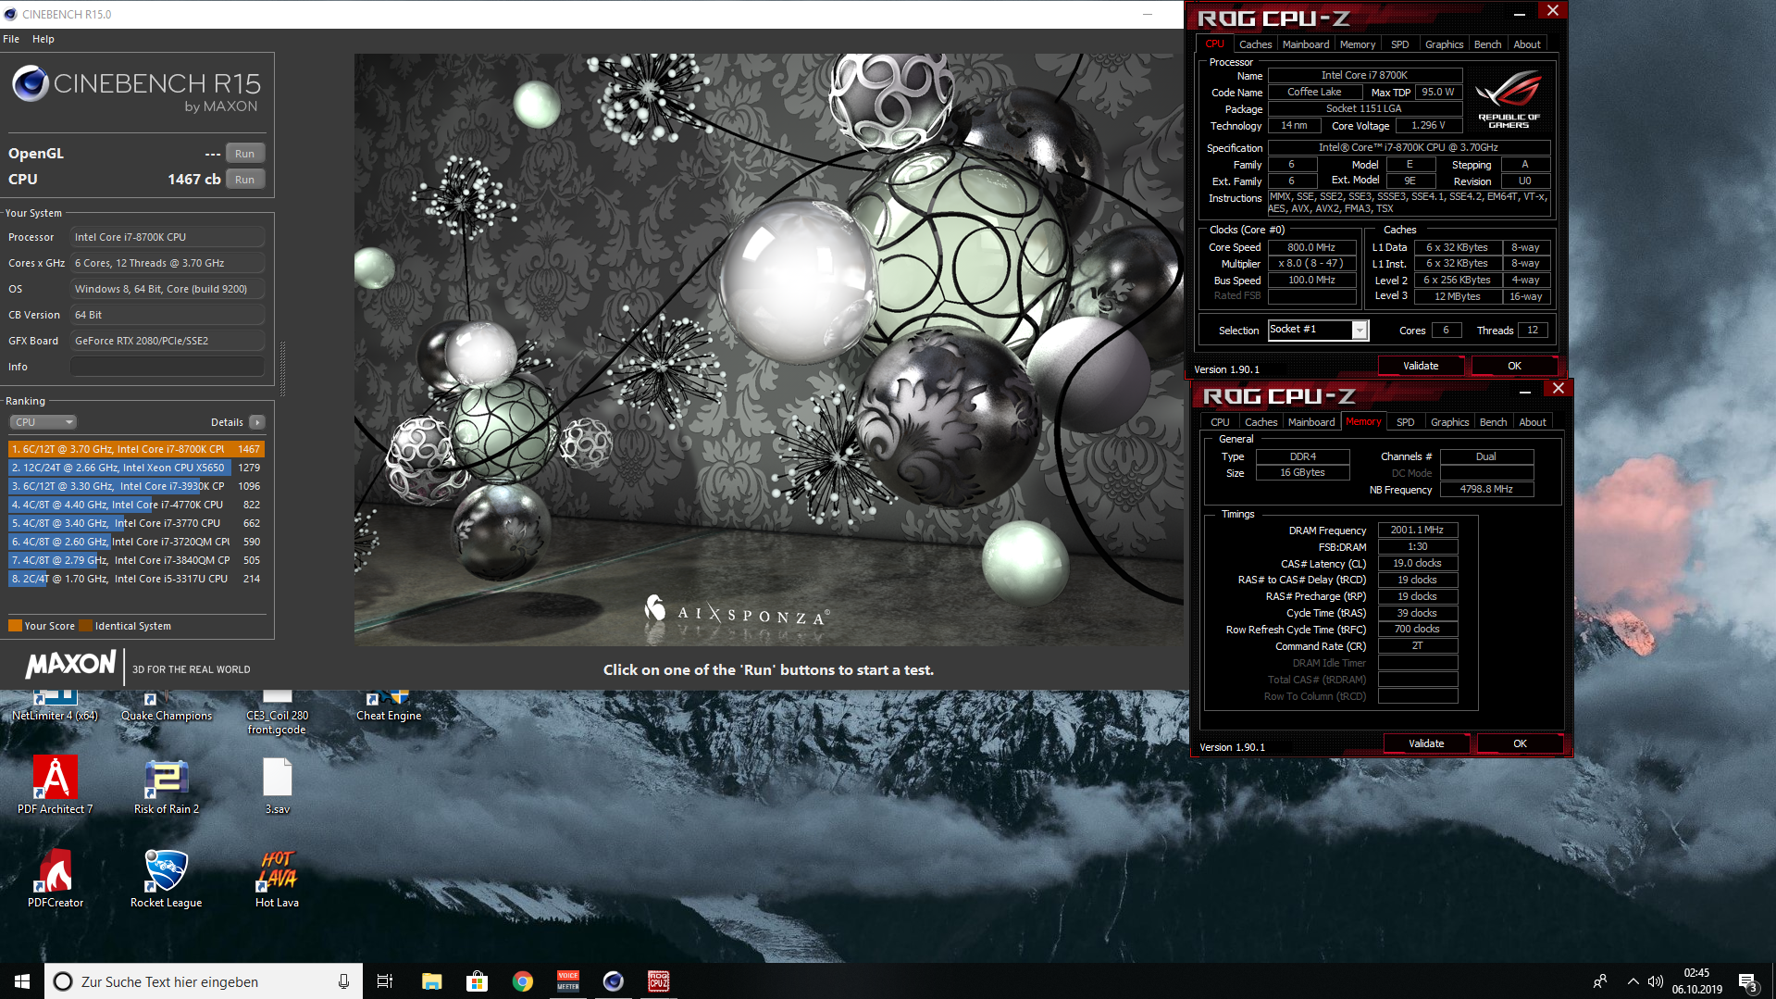Open CPU tab in lower CPU-Z window
The height and width of the screenshot is (999, 1776).
[x=1221, y=422]
